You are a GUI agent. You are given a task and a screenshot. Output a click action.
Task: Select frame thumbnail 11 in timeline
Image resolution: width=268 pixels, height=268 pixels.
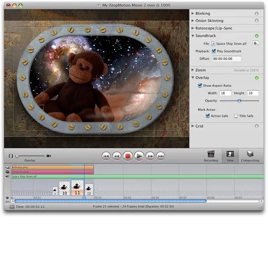pos(77,188)
